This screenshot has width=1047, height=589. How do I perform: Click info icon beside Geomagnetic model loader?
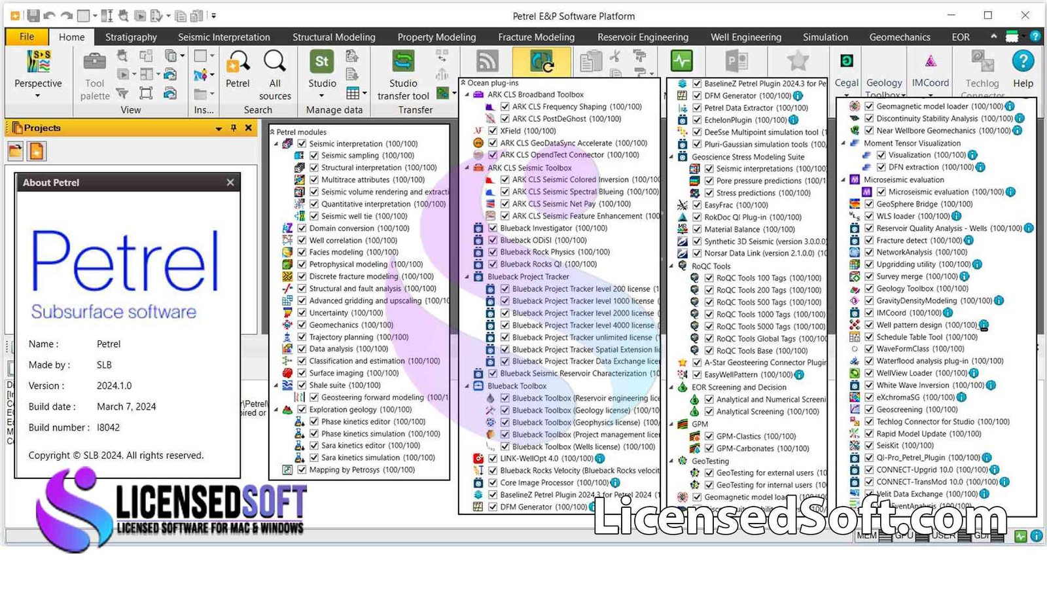pos(1010,106)
